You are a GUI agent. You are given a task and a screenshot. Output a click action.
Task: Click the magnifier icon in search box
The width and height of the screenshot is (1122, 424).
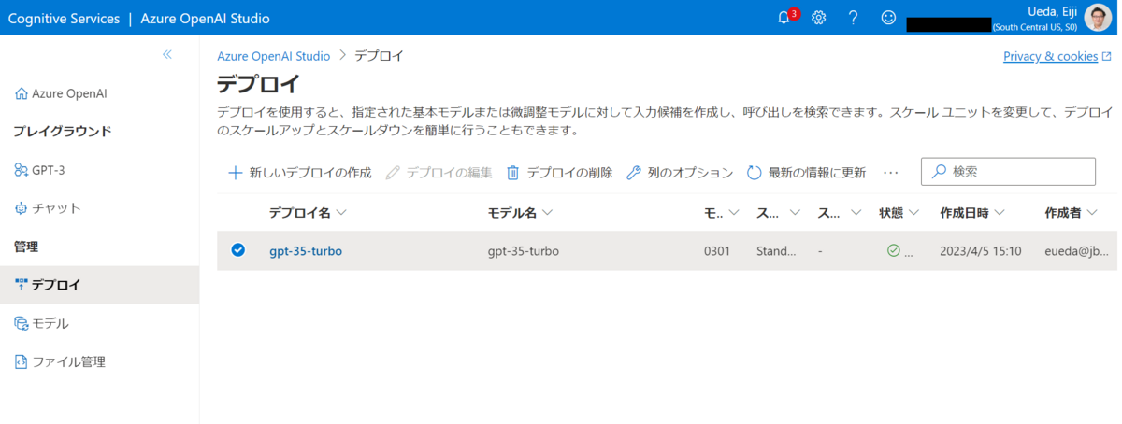coord(940,172)
